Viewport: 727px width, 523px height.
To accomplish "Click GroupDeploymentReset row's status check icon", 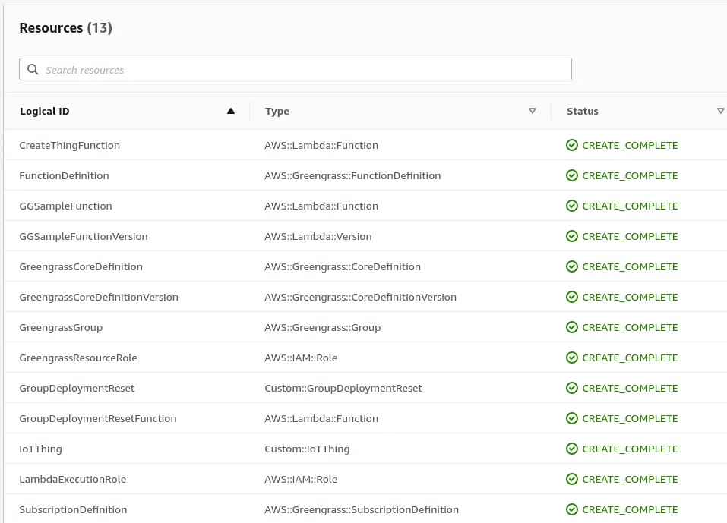I will [x=572, y=388].
